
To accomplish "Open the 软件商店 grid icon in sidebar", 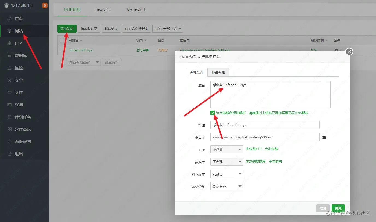I will tap(10, 129).
